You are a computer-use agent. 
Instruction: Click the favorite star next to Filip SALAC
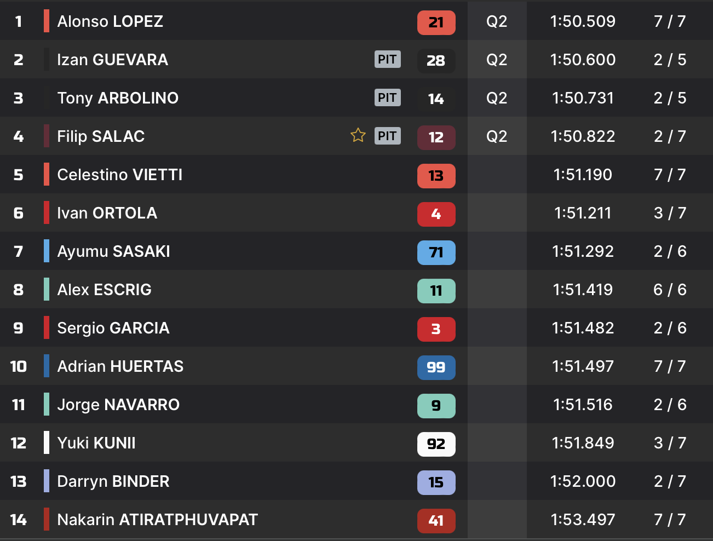[x=358, y=135]
